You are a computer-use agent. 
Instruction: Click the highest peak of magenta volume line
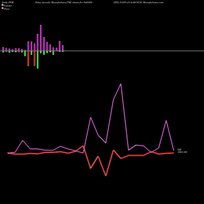[x=121, y=84]
